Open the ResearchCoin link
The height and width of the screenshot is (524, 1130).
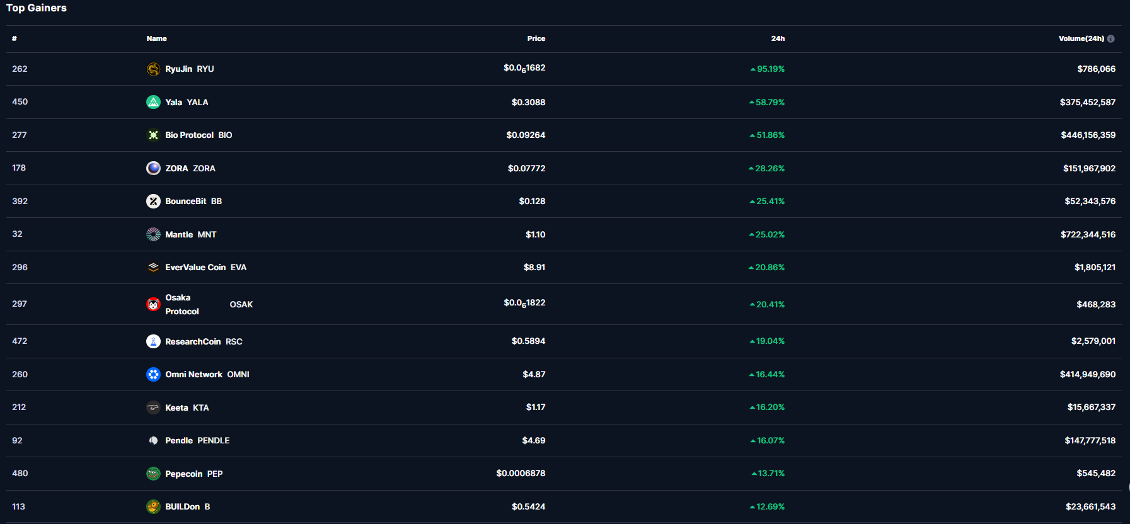point(193,341)
